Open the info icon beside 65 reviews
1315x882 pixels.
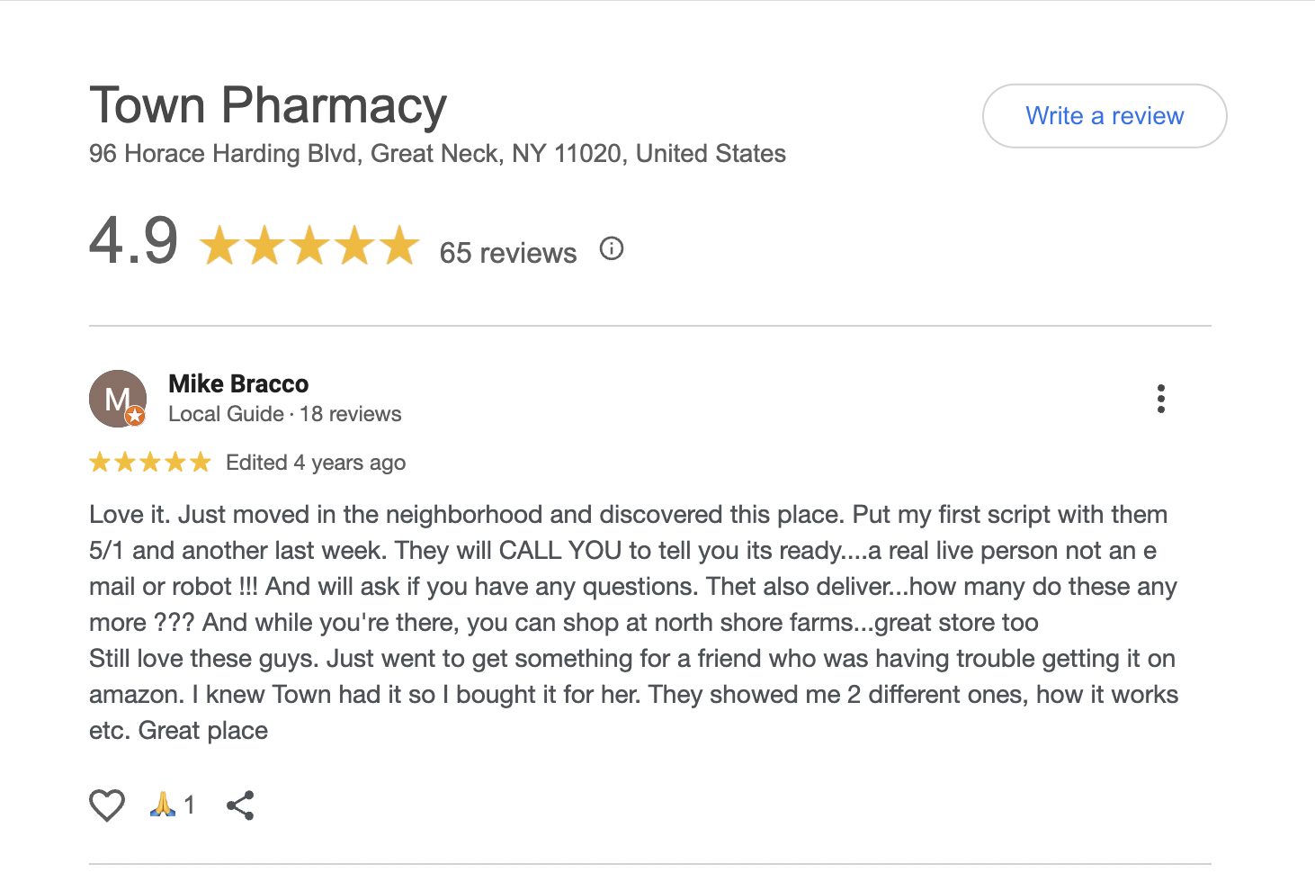[612, 248]
